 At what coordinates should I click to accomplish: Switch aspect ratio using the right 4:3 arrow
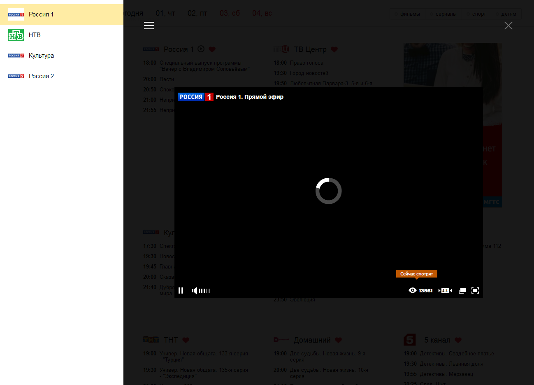(450, 290)
